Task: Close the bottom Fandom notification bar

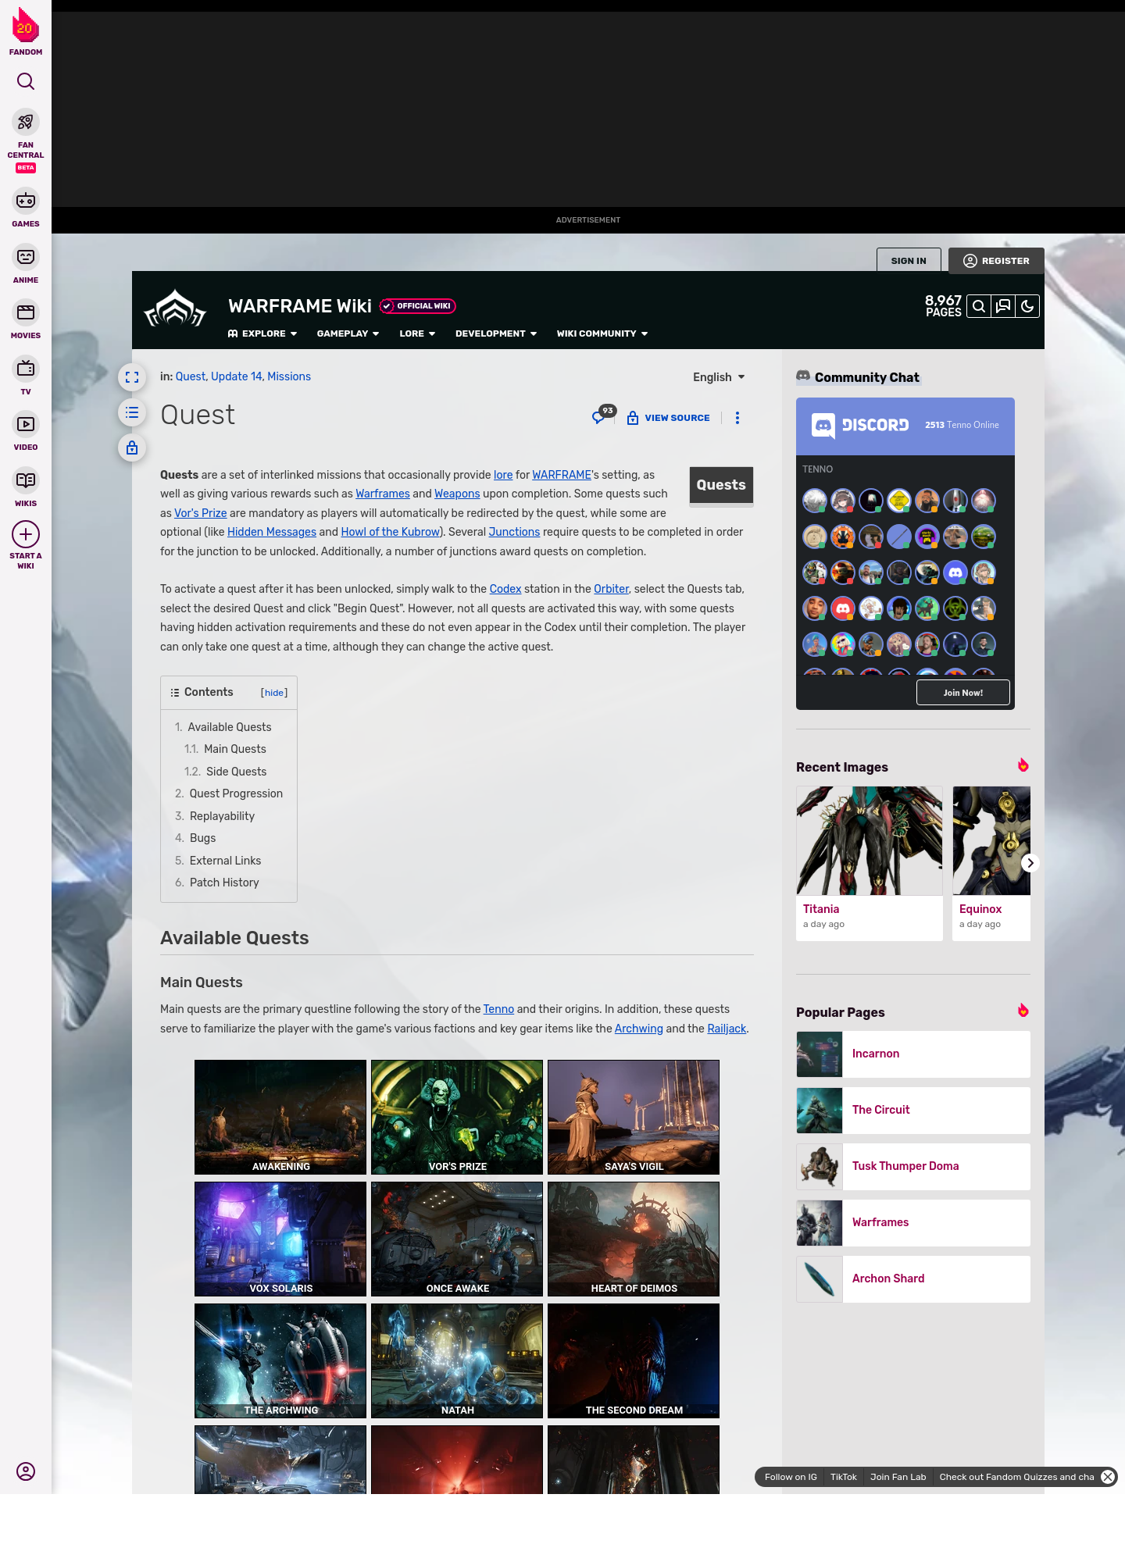Action: tap(1108, 1477)
